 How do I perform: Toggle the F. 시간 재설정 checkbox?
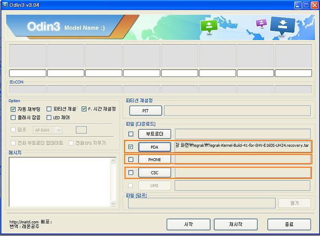point(84,109)
